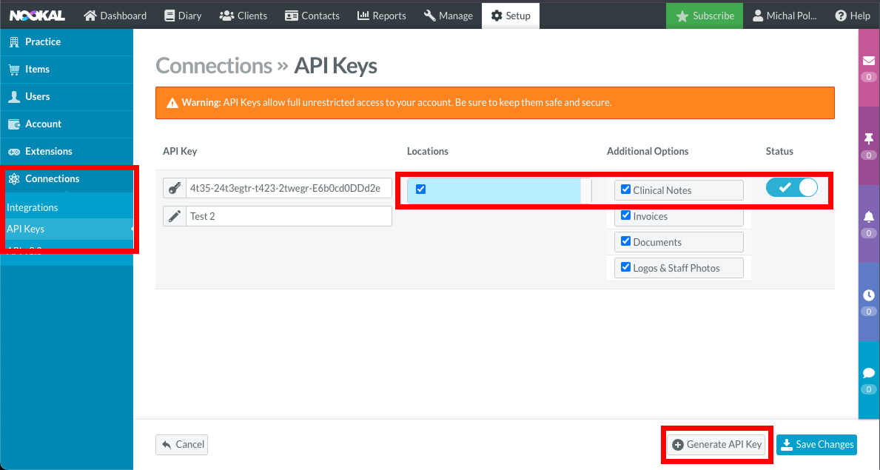Click the Reports bar chart icon
This screenshot has width=880, height=470.
point(363,16)
